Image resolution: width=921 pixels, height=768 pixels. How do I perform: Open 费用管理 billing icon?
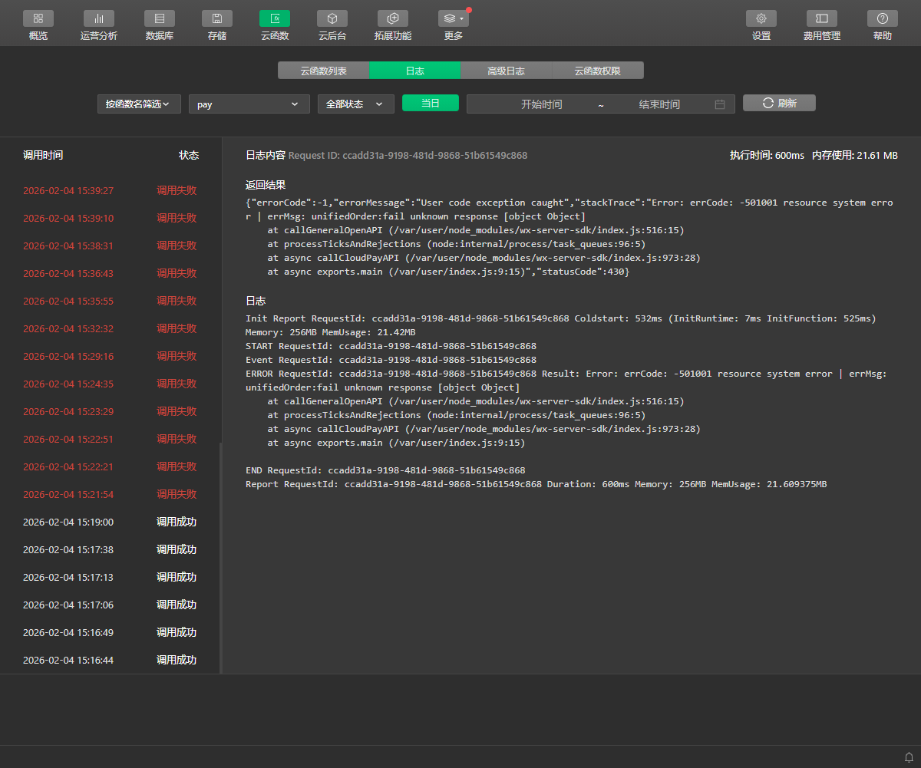point(822,18)
